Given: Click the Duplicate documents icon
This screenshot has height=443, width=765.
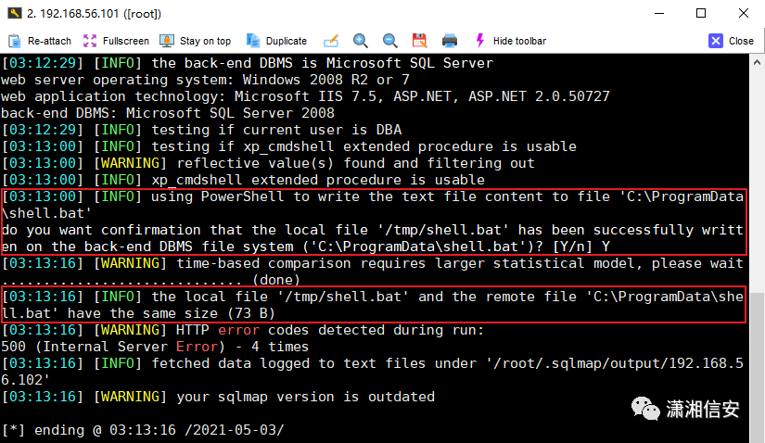Looking at the screenshot, I should tap(253, 41).
